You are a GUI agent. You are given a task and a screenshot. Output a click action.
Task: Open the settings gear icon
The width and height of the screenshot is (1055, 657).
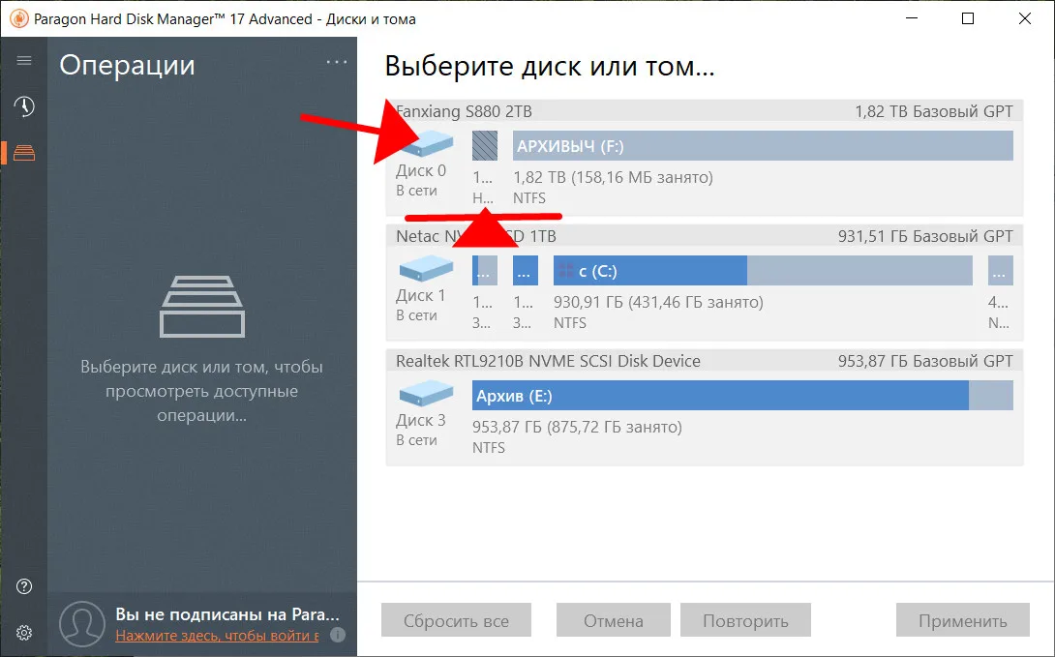coord(24,633)
